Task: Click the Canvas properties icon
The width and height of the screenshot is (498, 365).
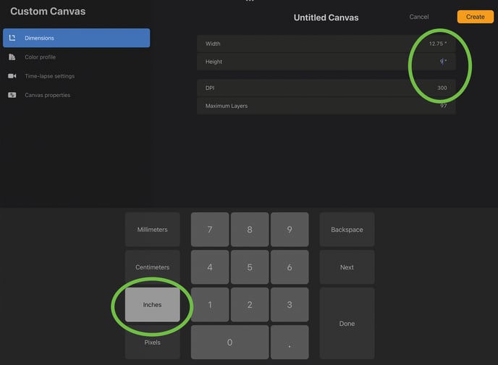Action: coord(12,95)
